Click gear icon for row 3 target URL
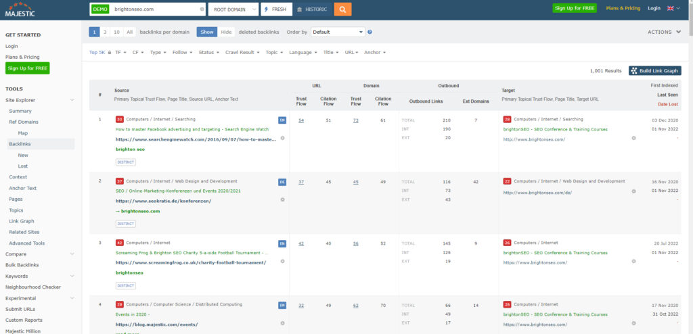Screen dimensions: 693x334 [633, 262]
